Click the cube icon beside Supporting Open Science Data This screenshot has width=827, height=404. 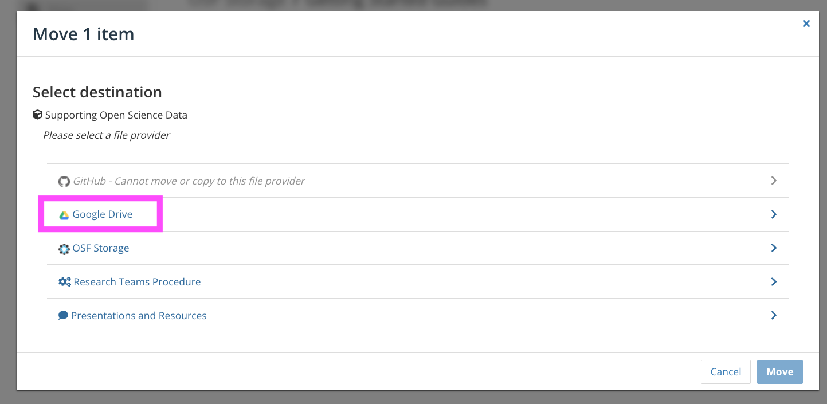pos(38,115)
